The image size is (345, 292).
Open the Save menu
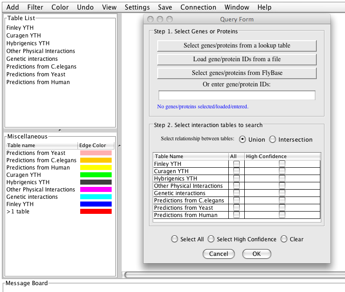point(165,7)
